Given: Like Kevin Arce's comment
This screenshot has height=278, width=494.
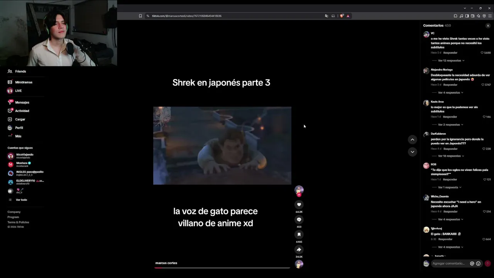Looking at the screenshot, I should pos(484,117).
